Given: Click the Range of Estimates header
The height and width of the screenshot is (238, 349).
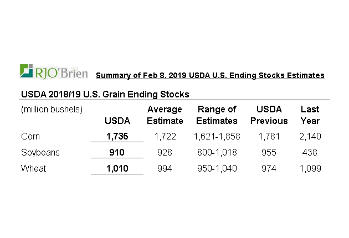Looking at the screenshot, I should (217, 115).
